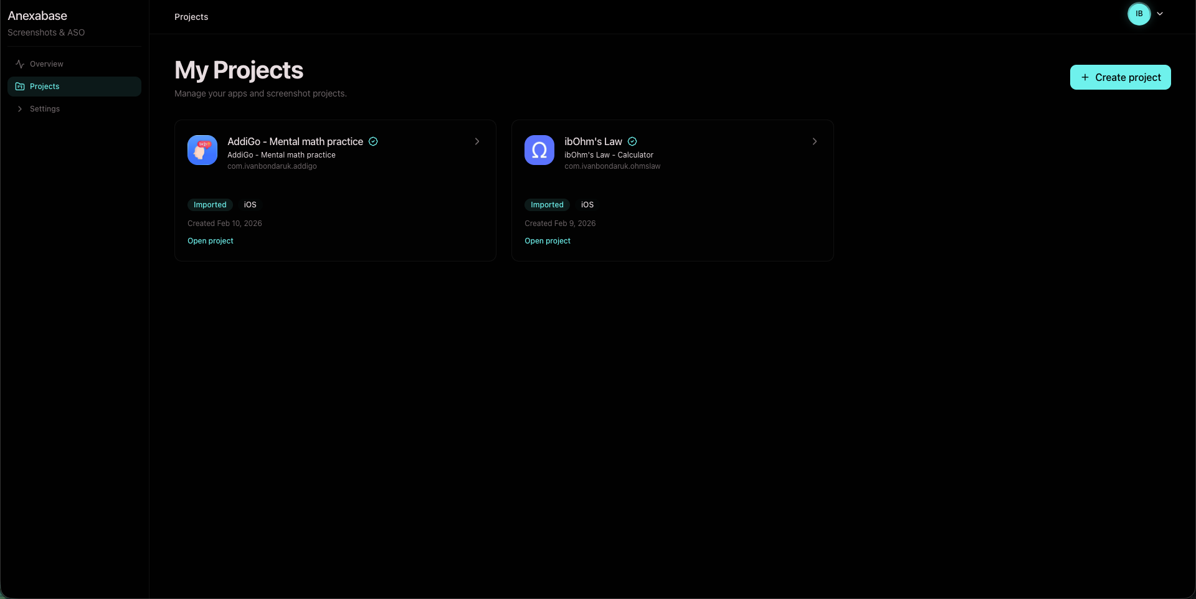Navigate to Overview in the sidebar
Viewport: 1196px width, 599px height.
point(46,64)
